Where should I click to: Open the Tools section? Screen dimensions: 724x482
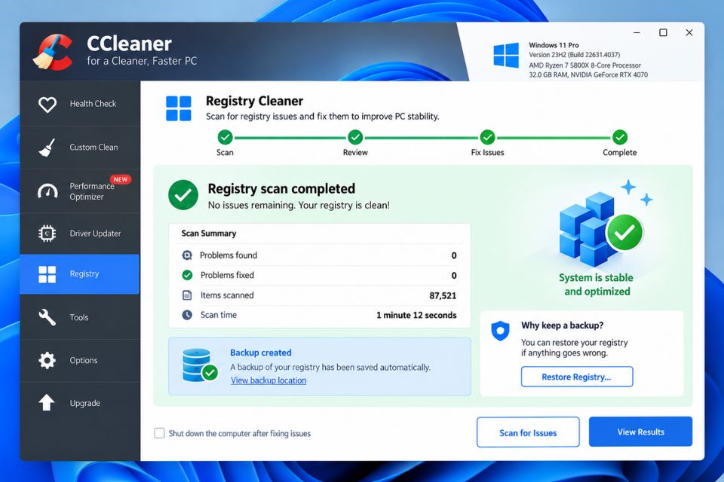79,317
